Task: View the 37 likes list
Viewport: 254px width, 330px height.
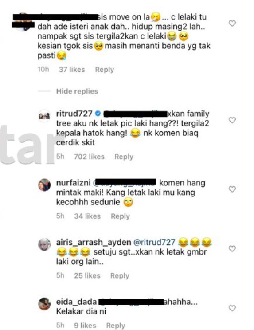Action: 72,70
